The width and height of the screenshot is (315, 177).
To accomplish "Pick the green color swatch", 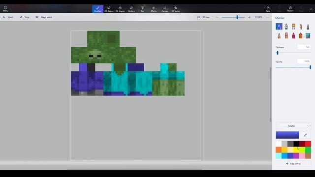I will (308, 149).
